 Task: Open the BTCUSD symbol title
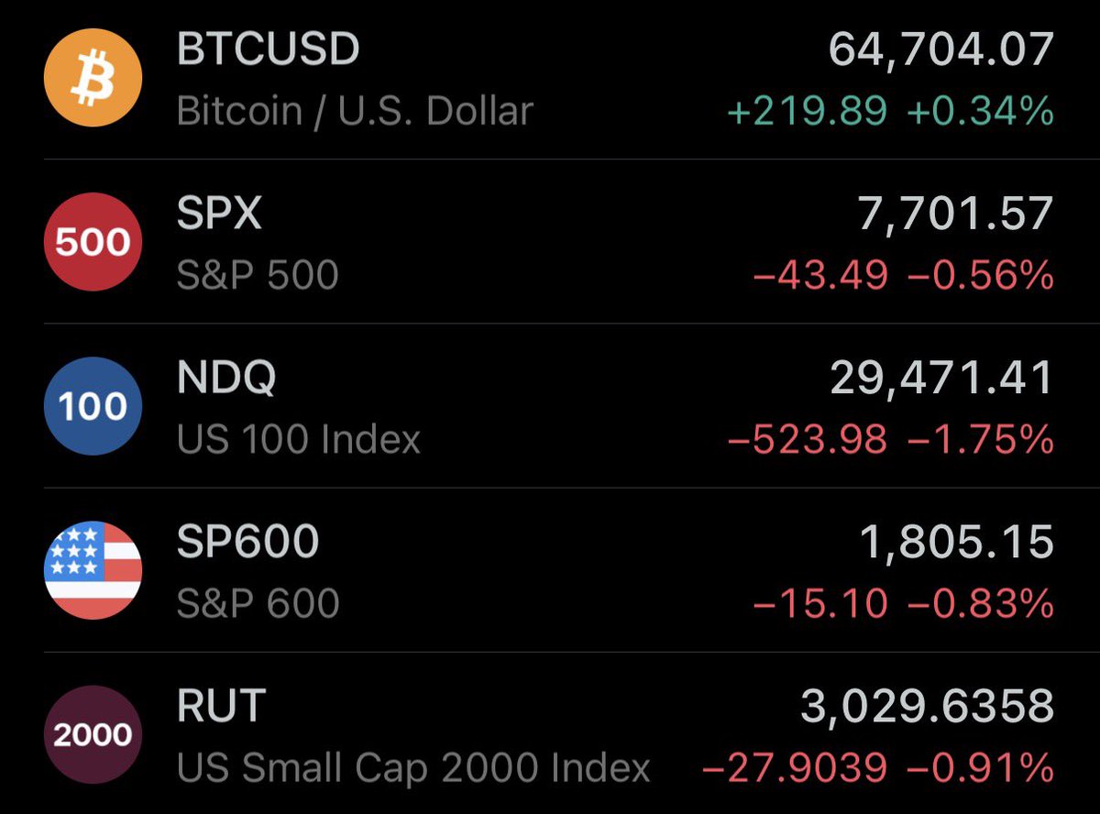click(x=268, y=49)
